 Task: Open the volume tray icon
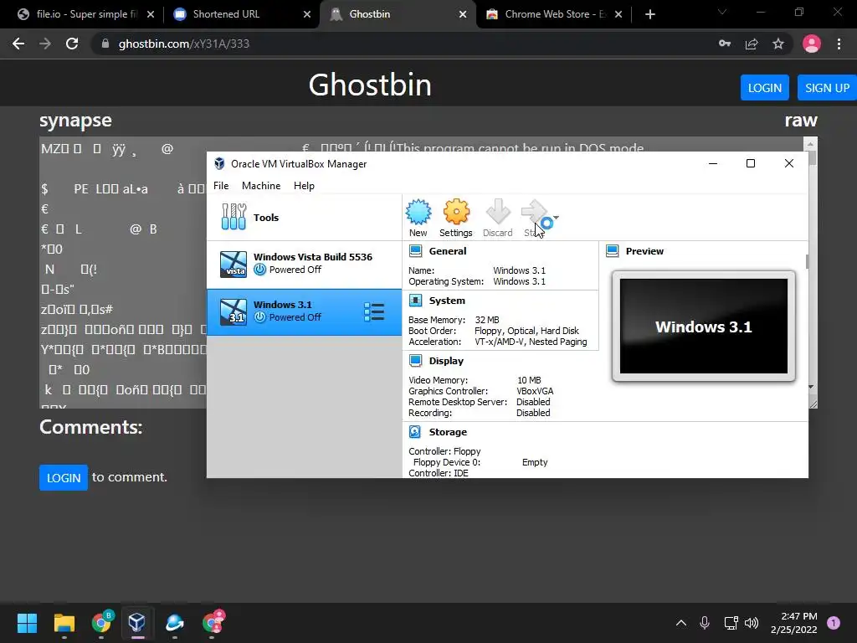pos(752,623)
